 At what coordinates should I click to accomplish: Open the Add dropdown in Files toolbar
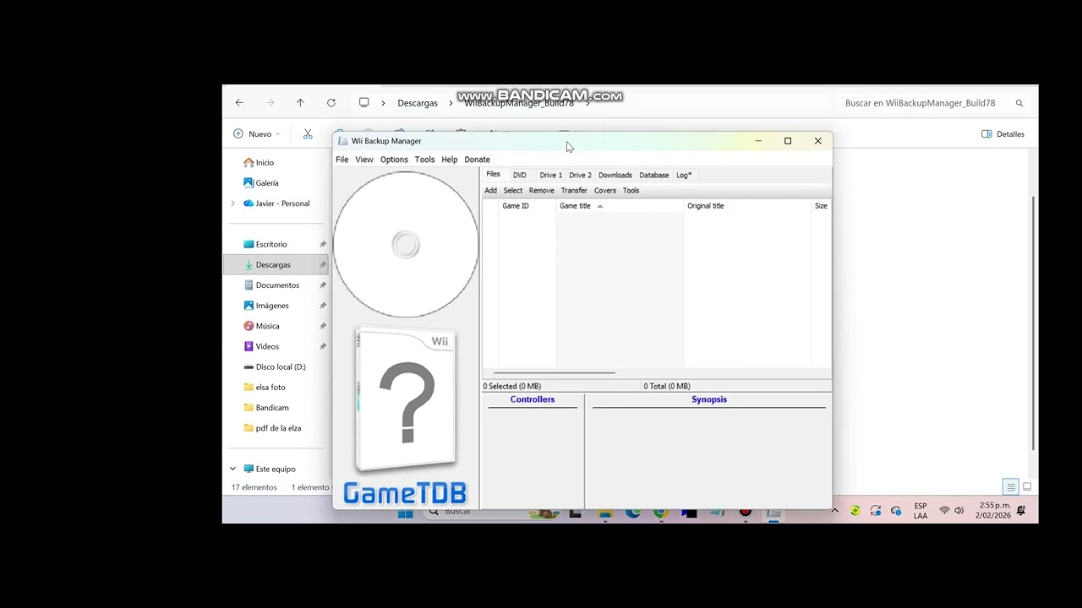pyautogui.click(x=490, y=191)
